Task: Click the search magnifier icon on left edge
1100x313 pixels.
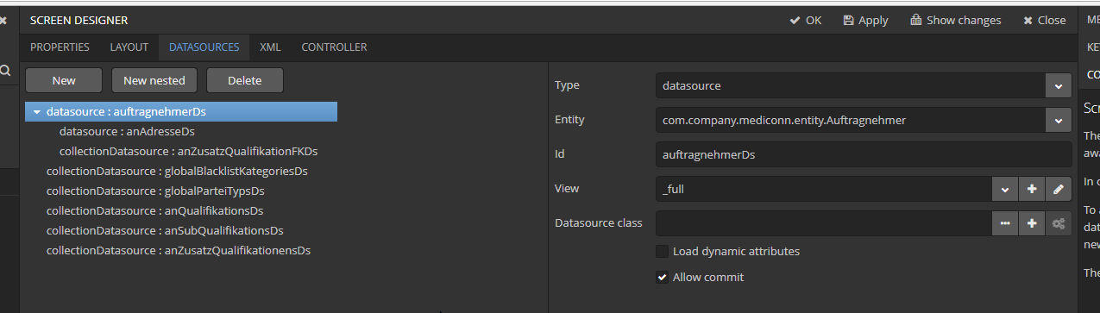Action: click(4, 71)
